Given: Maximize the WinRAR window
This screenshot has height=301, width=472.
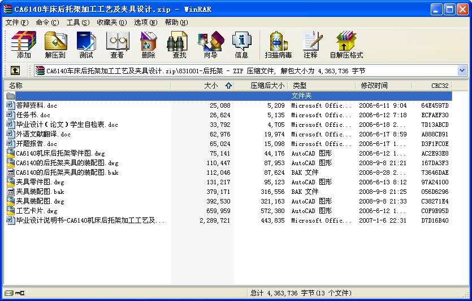Looking at the screenshot, I should 449,9.
